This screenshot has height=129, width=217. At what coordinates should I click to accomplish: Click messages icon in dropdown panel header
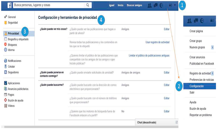pyautogui.click(x=196, y=21)
